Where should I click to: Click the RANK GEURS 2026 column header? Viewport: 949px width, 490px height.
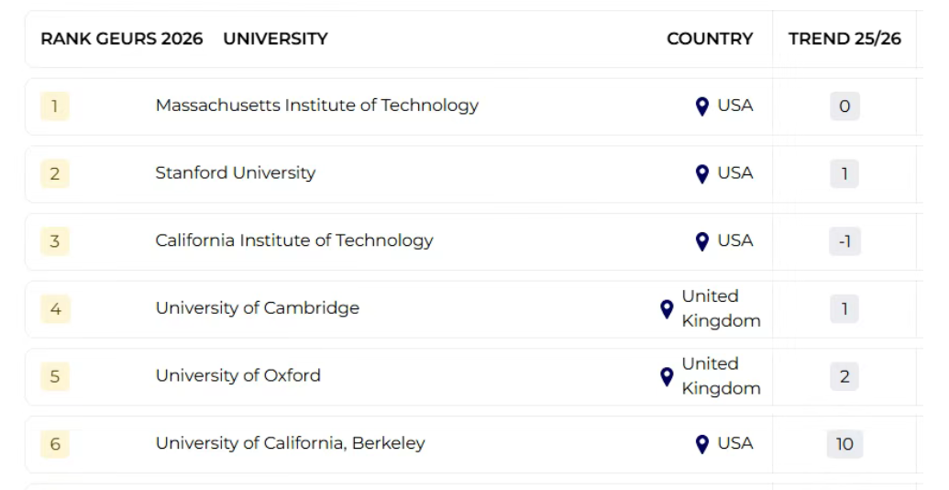coord(121,39)
